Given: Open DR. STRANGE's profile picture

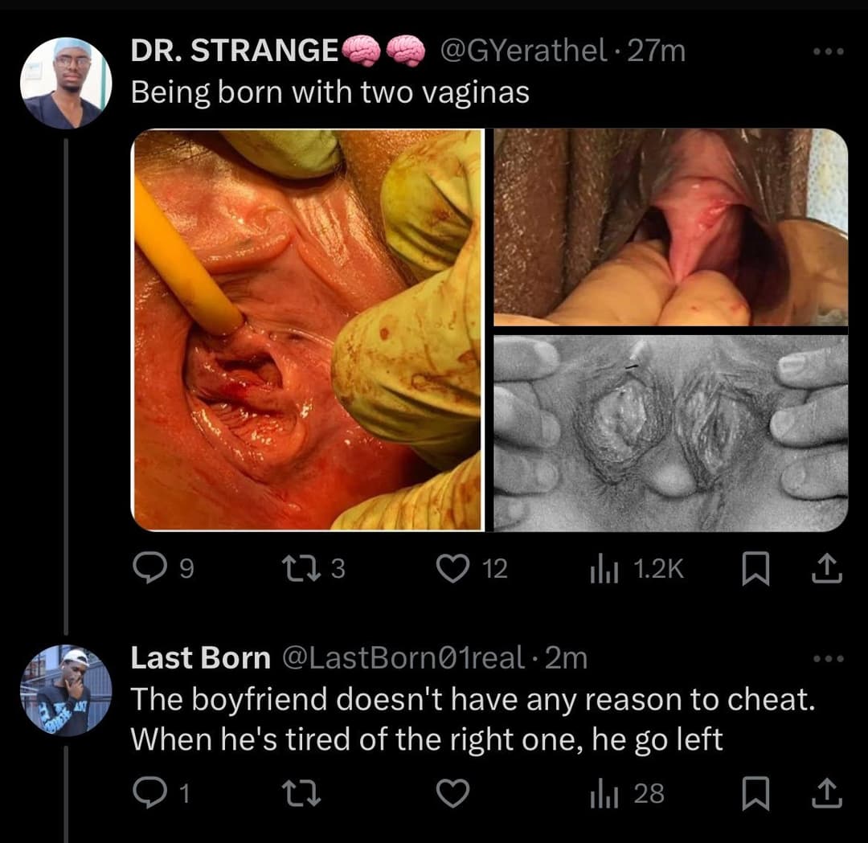Looking at the screenshot, I should 65,83.
